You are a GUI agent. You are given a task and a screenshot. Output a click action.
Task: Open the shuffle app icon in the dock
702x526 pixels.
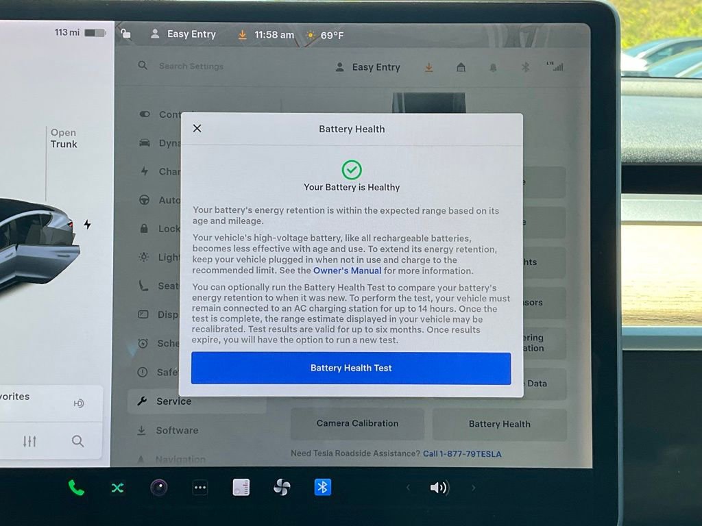click(x=117, y=488)
